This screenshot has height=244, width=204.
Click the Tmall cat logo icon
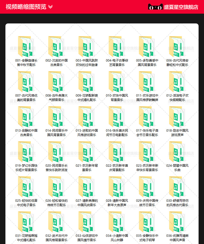(x=155, y=7)
